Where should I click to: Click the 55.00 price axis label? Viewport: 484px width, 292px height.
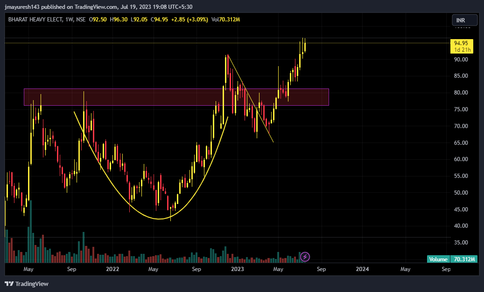pos(461,176)
